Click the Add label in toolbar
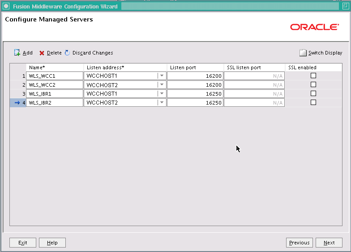The image size is (351, 252). [28, 53]
